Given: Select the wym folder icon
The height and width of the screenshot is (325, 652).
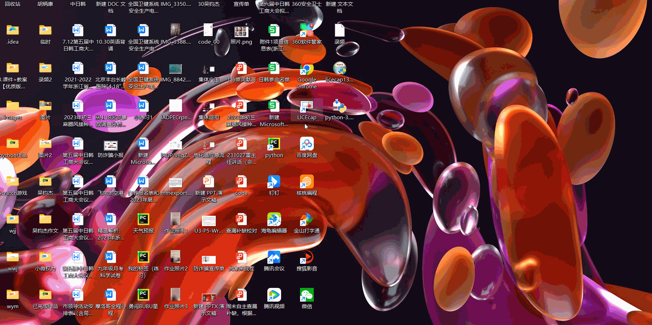Looking at the screenshot, I should pyautogui.click(x=13, y=295).
